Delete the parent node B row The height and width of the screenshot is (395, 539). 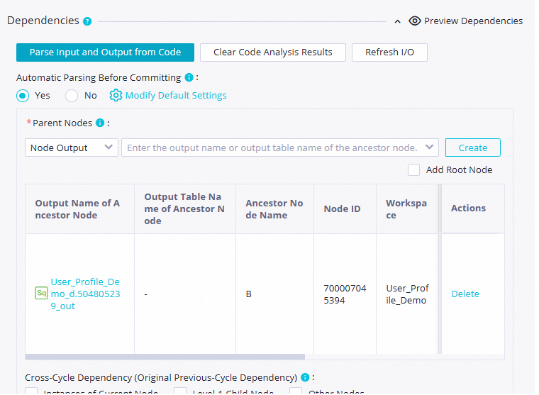click(x=465, y=294)
